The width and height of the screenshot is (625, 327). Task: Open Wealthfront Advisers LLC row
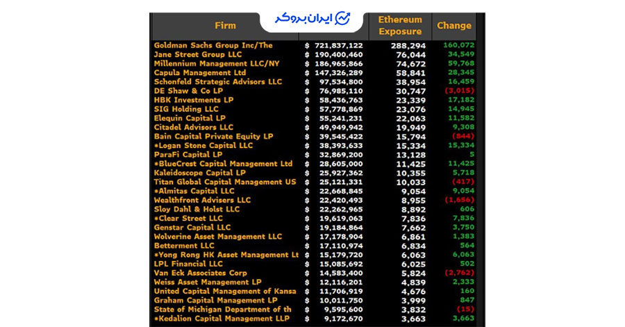(202, 200)
